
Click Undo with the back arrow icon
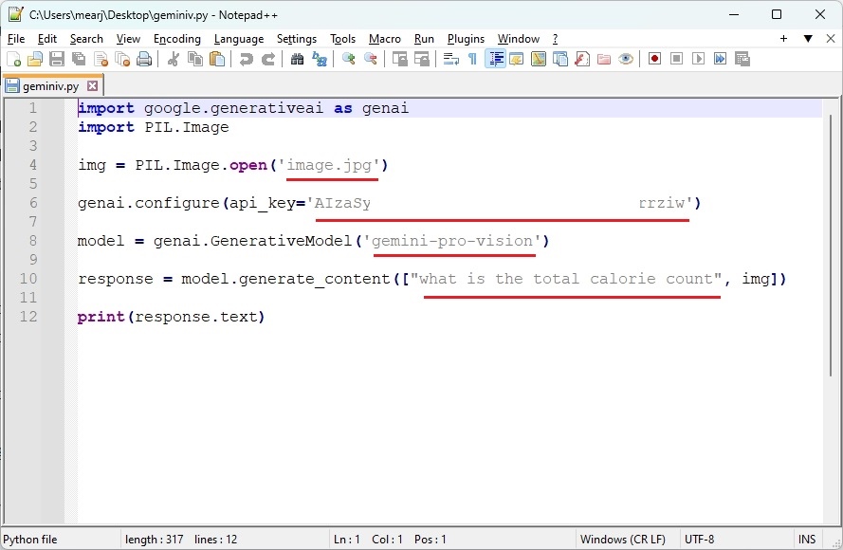point(248,58)
